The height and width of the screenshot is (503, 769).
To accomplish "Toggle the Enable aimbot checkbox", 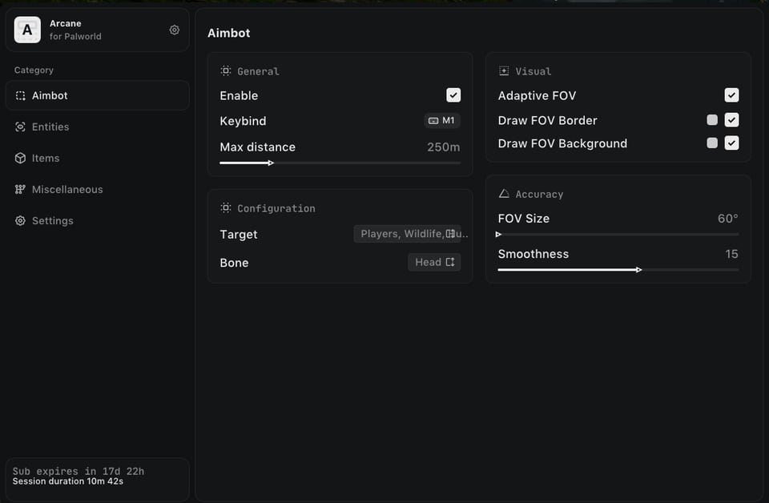I will (453, 95).
